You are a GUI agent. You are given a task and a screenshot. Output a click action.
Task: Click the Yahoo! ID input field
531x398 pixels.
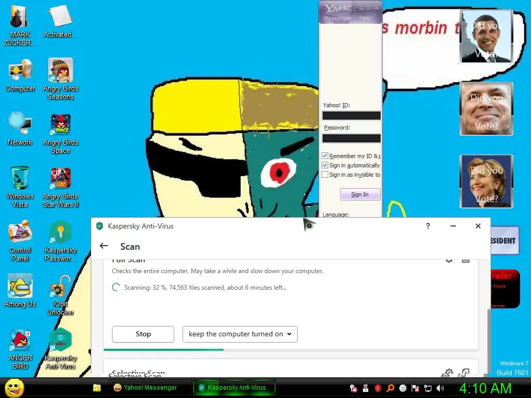(351, 116)
